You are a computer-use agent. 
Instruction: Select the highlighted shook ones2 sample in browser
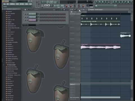tap(12, 65)
